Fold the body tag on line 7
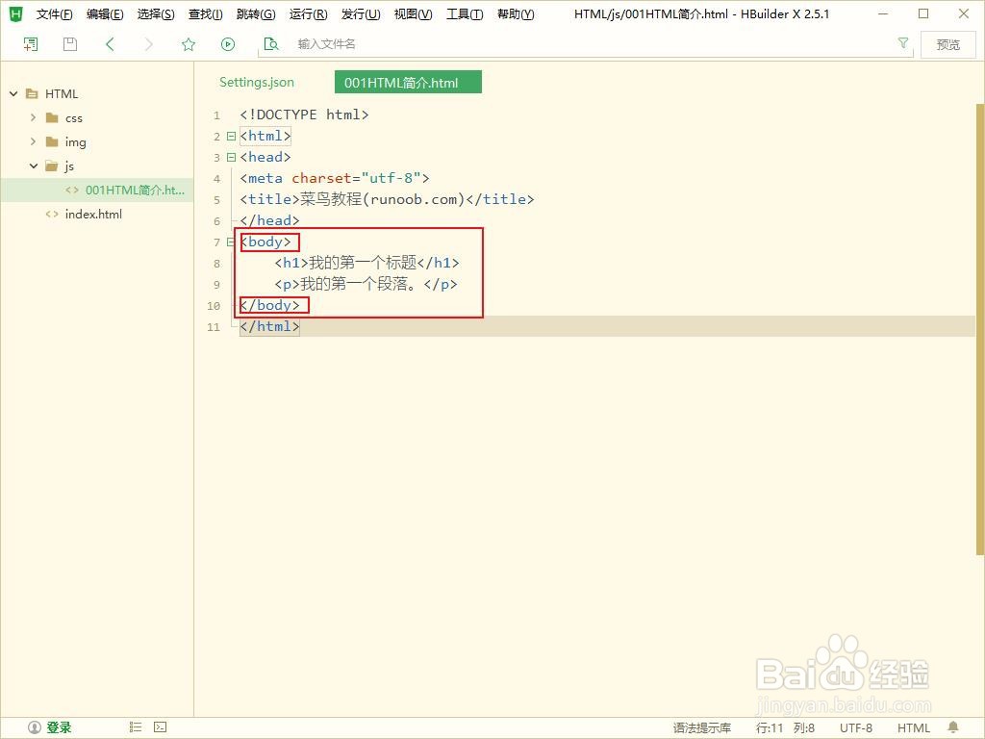 pyautogui.click(x=231, y=242)
